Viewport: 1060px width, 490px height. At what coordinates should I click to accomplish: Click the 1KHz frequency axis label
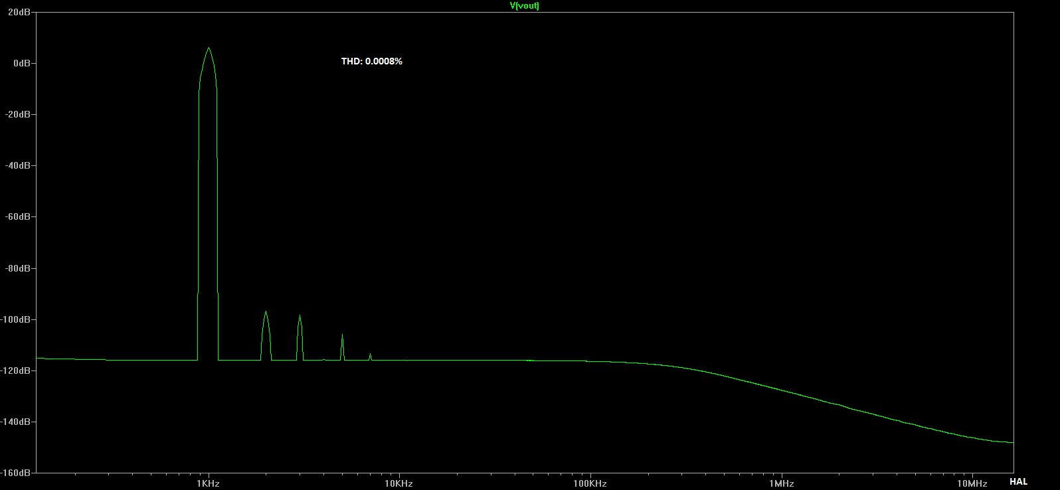208,483
